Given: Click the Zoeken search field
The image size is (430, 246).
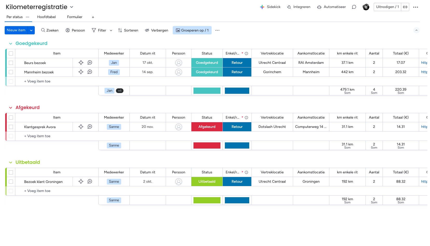Looking at the screenshot, I should [x=50, y=30].
